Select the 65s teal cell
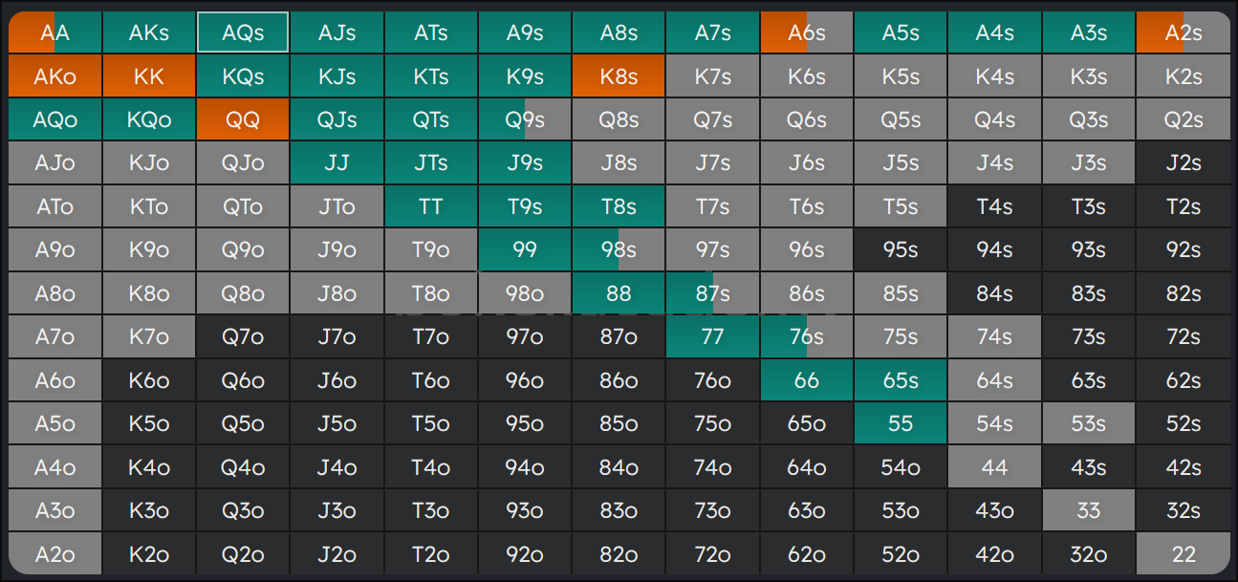The width and height of the screenshot is (1238, 582). tap(901, 380)
